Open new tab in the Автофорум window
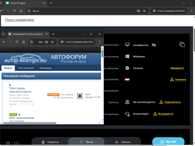 coord(53,34)
